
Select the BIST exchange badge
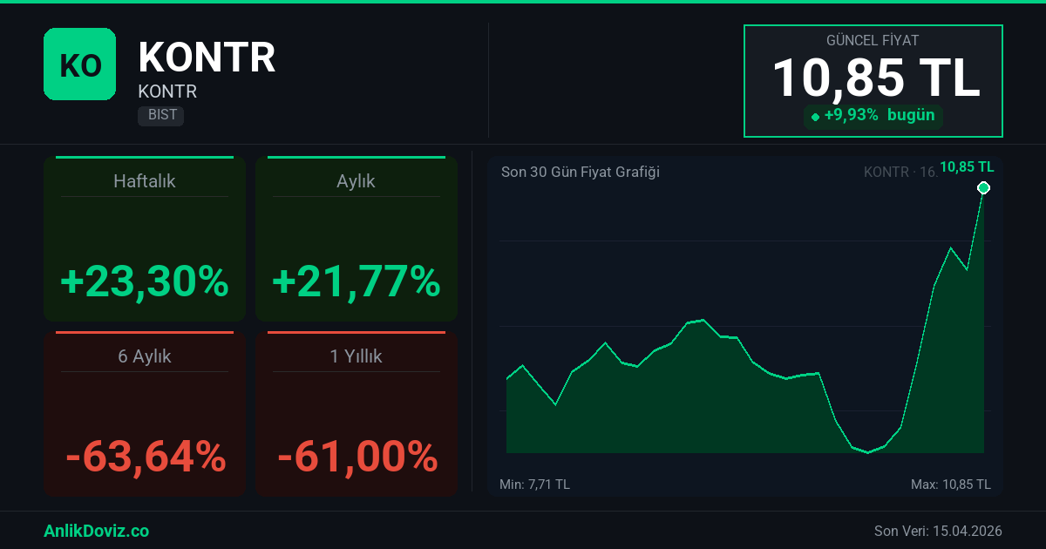[160, 115]
